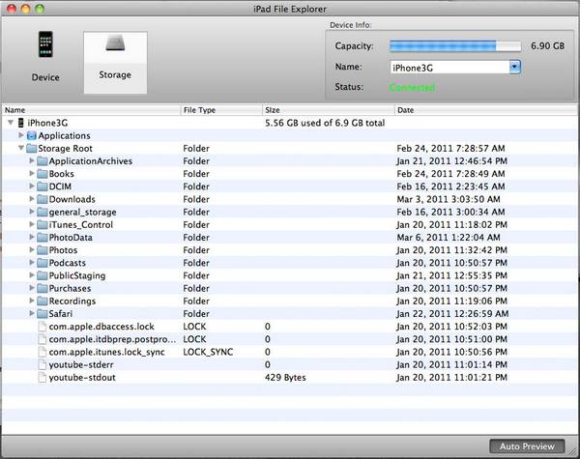Expand the general_storage folder
580x459 pixels.
click(32, 212)
